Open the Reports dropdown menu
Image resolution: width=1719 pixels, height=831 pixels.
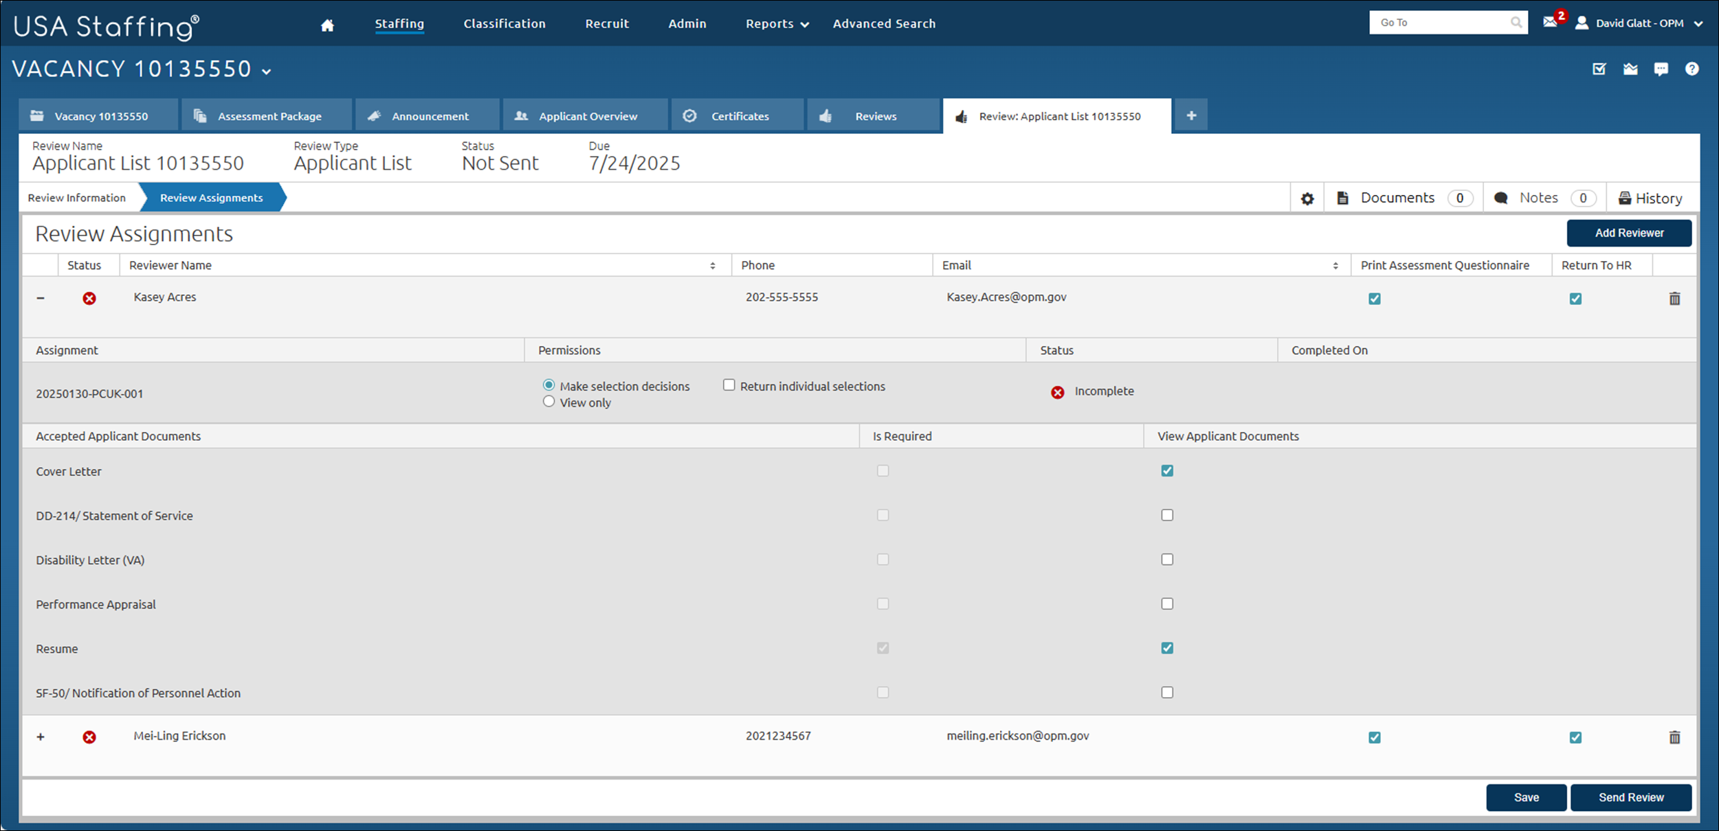point(777,24)
